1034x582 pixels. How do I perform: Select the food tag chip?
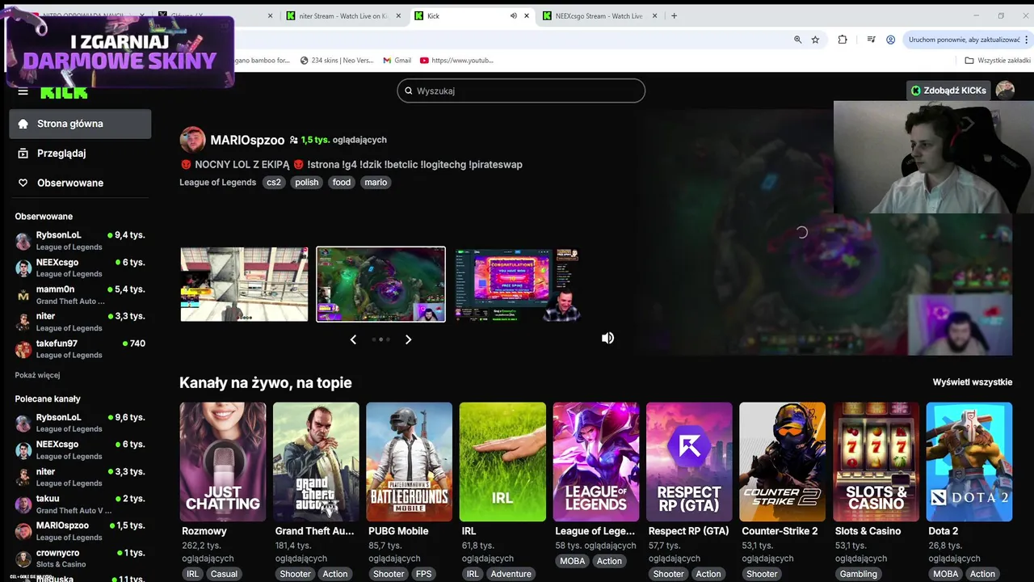click(x=342, y=182)
